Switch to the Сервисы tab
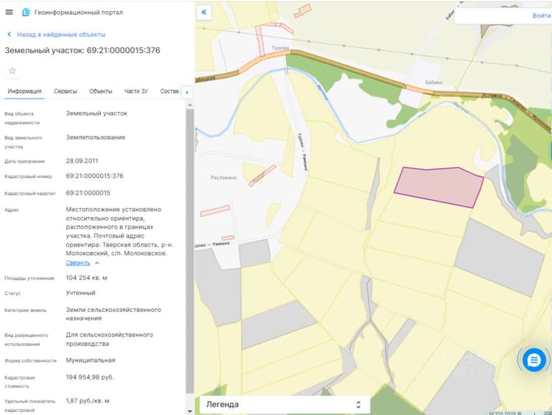Image resolution: width=552 pixels, height=415 pixels. (x=65, y=91)
